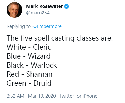Click the 'Black - Warlock' line
125x103 pixels.
32,65
